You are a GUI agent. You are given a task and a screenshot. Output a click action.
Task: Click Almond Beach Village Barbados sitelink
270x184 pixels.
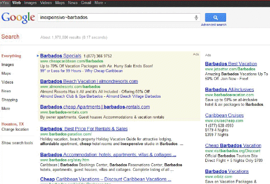[133, 96]
